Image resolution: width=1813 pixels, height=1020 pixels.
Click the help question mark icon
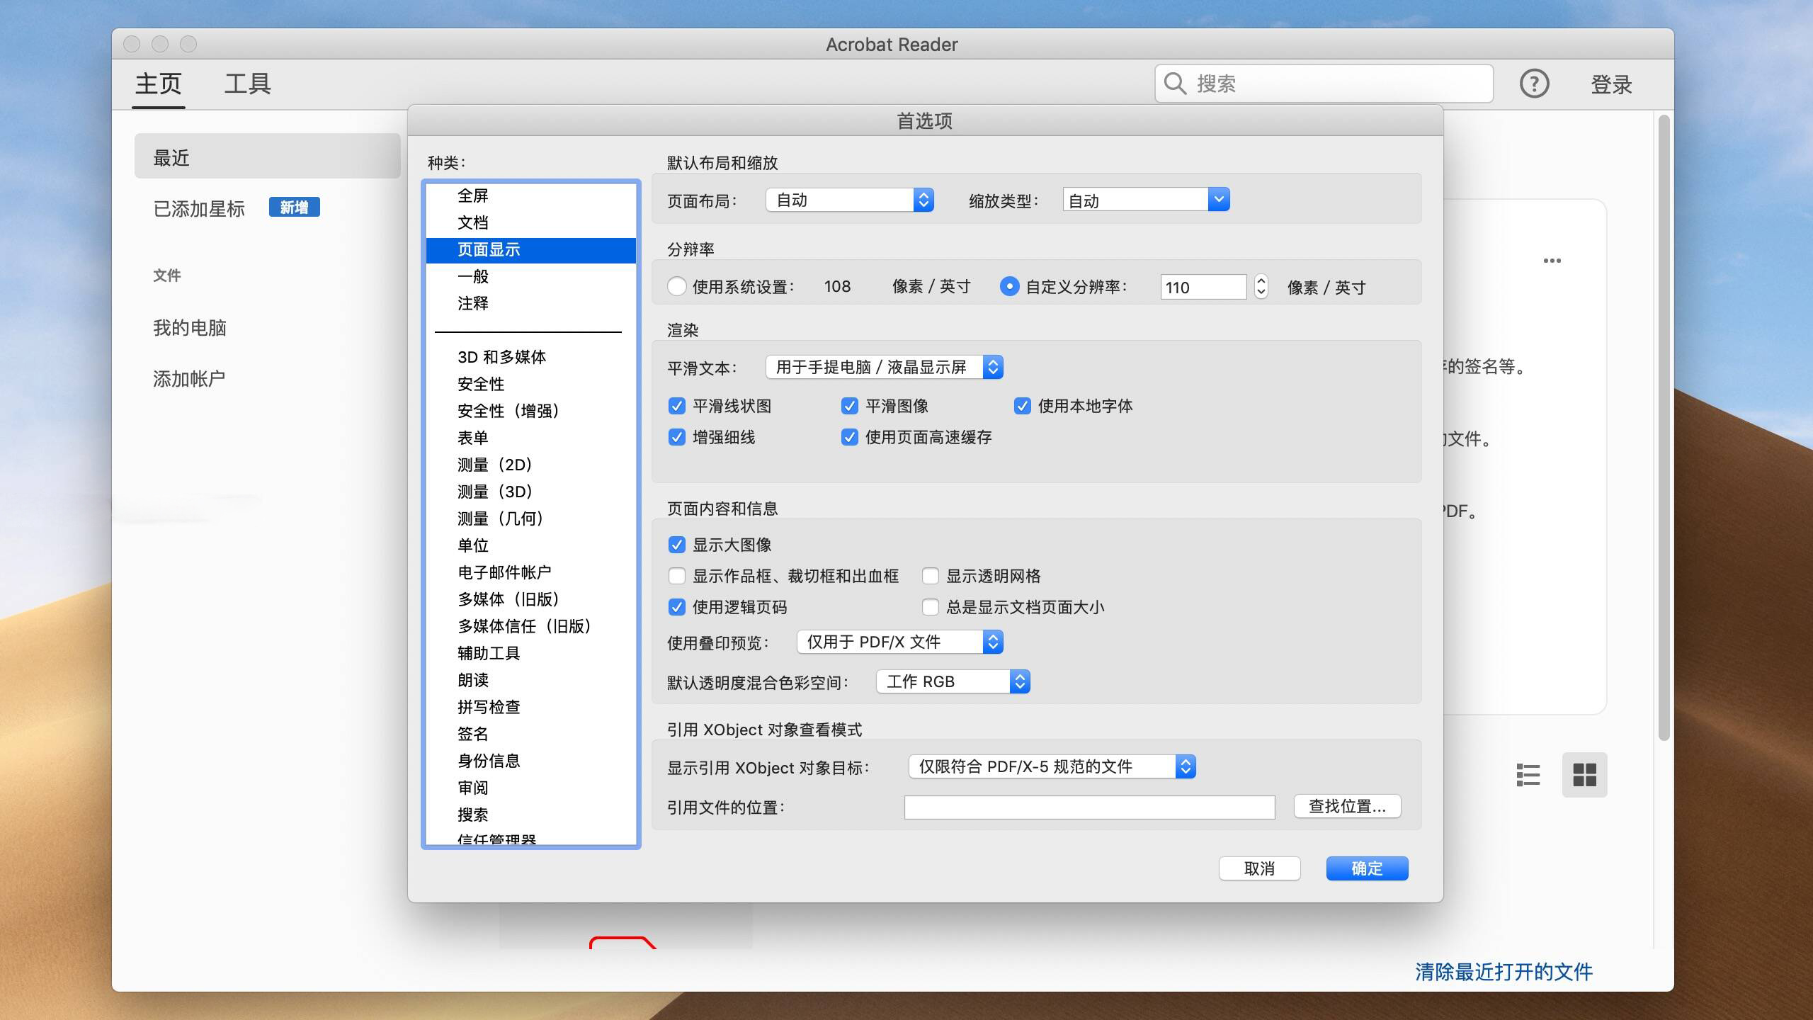(1534, 84)
